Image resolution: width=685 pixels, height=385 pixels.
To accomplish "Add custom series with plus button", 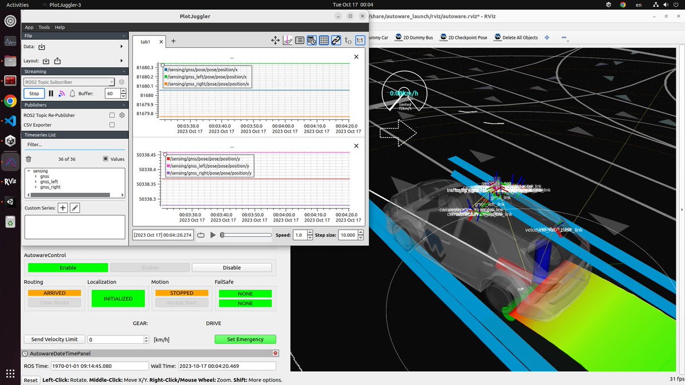I will 63,208.
